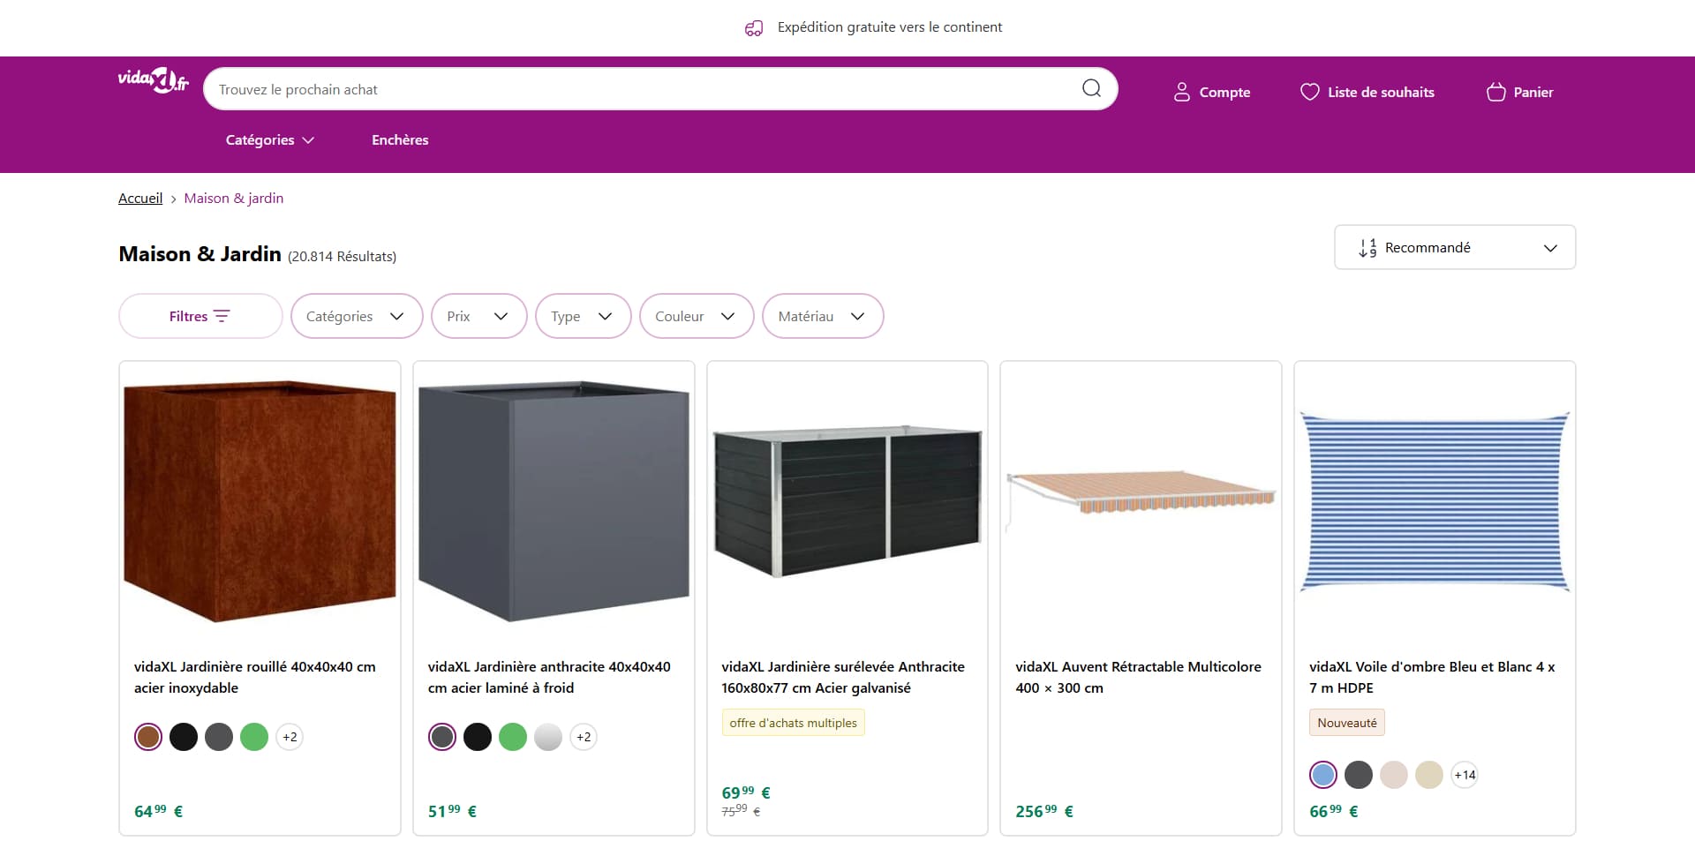
Task: Open vidaXL Auvent Rétractable Multicolore product title
Action: pos(1138,677)
